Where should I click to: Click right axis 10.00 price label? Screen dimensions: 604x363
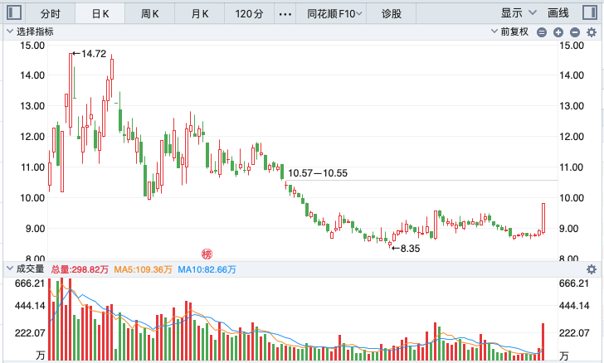pos(572,198)
